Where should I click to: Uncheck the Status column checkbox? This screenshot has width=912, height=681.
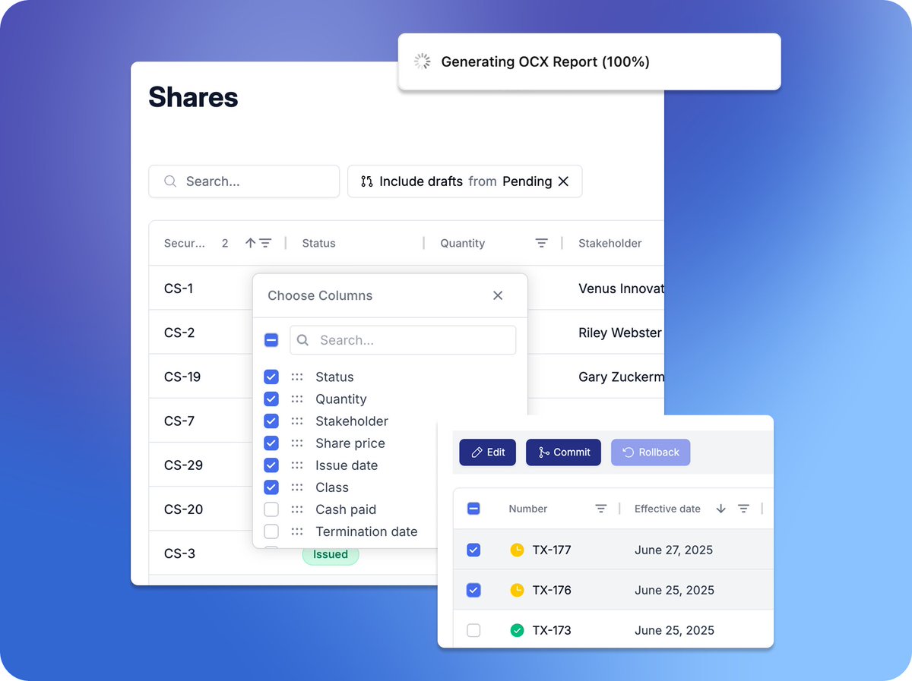click(271, 377)
